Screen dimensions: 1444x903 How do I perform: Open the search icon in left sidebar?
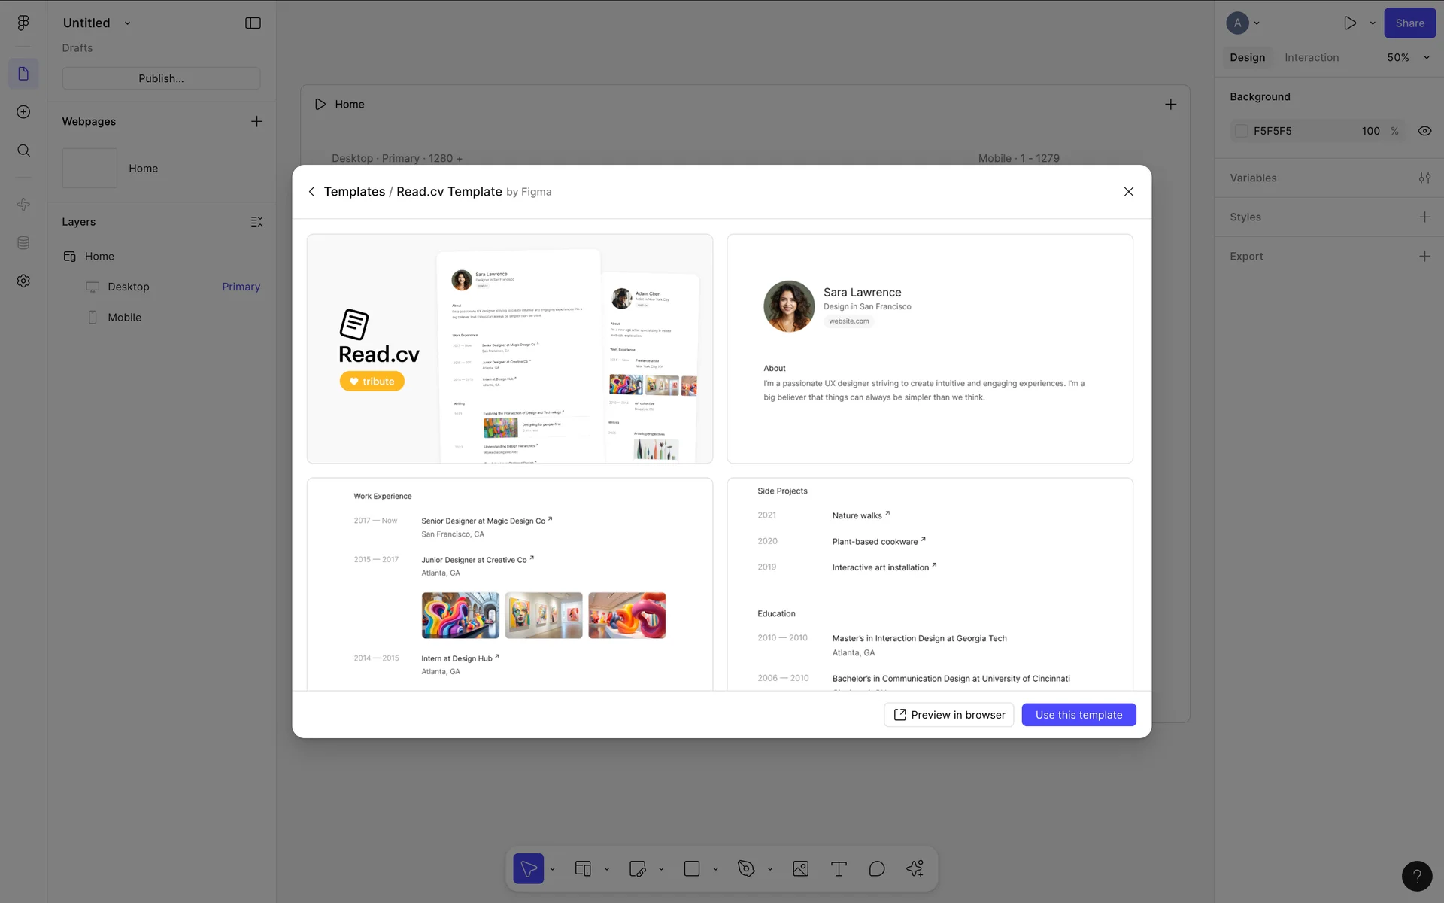coord(23,150)
